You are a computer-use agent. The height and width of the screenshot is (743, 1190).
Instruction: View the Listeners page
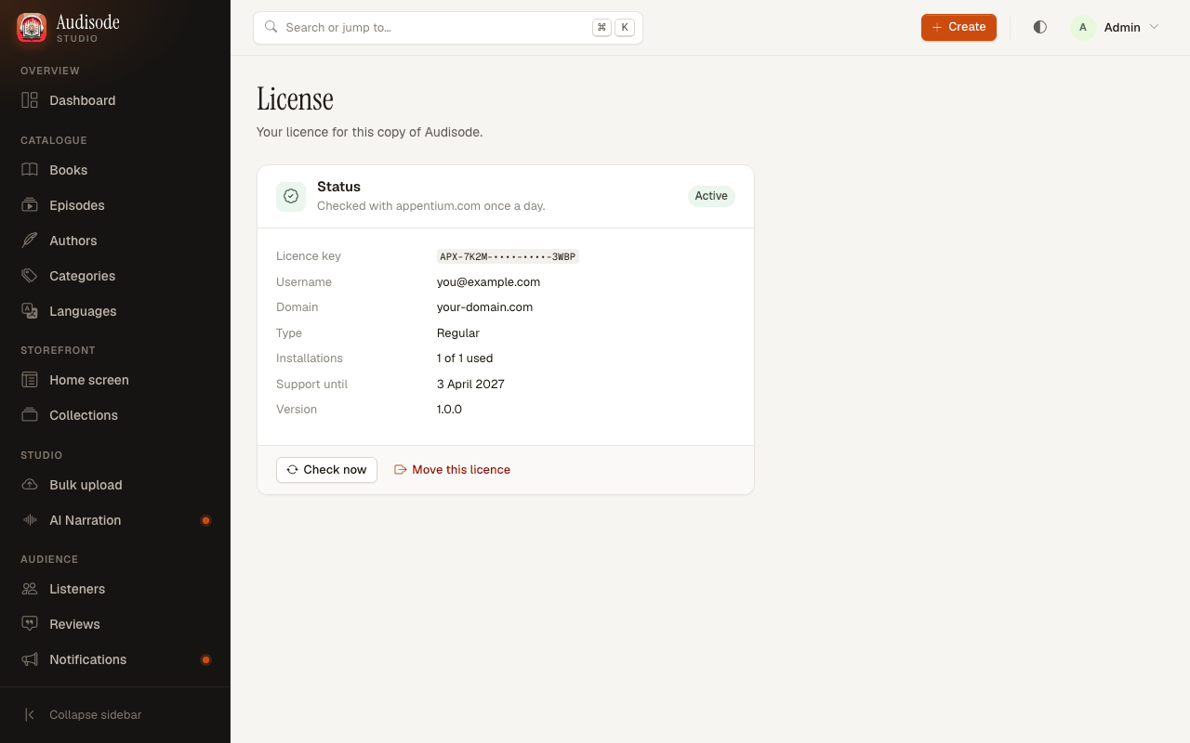point(115,589)
